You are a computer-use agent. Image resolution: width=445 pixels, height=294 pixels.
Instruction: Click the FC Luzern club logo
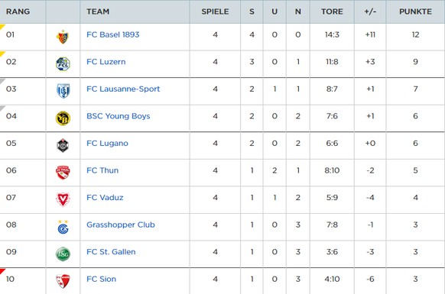pos(63,64)
